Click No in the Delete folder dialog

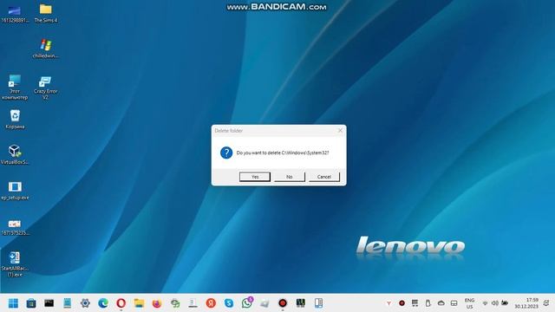tap(289, 177)
